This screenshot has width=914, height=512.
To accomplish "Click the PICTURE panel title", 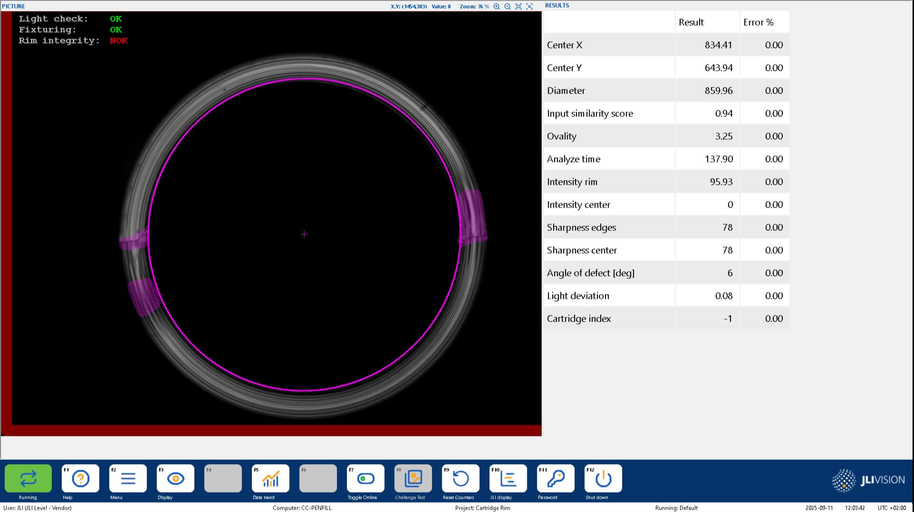I will click(13, 6).
